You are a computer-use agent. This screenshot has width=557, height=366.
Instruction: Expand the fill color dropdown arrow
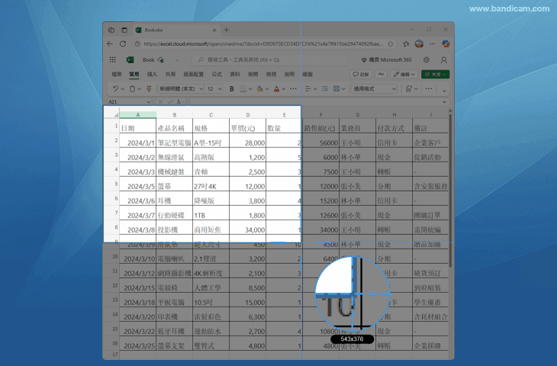point(267,89)
